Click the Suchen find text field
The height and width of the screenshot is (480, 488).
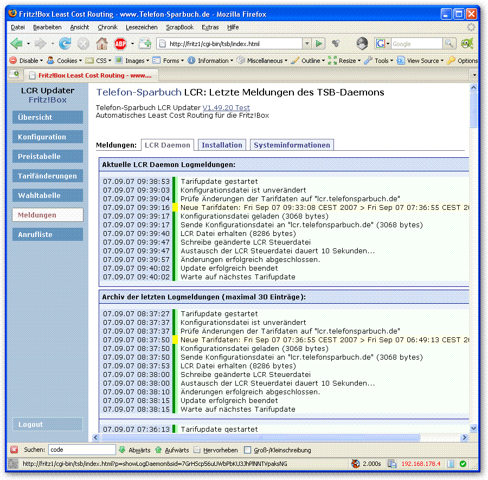[x=82, y=450]
